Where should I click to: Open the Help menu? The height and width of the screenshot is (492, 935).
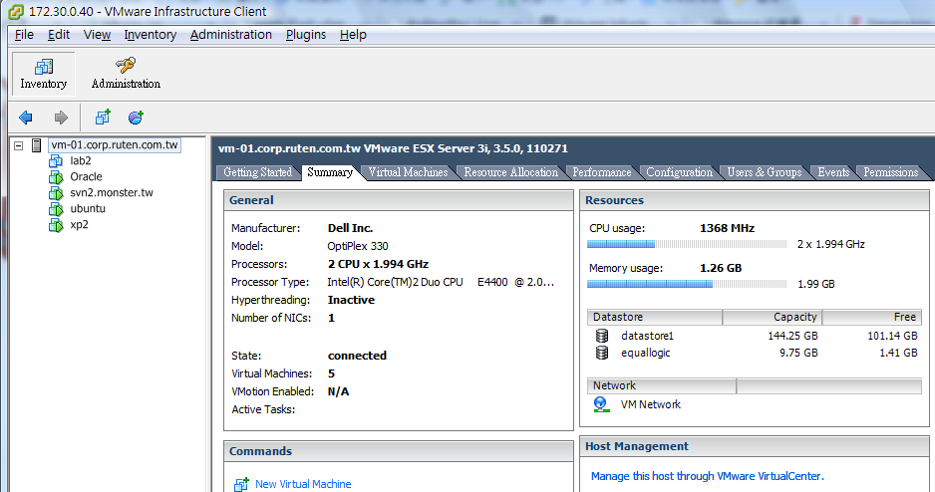coord(353,35)
